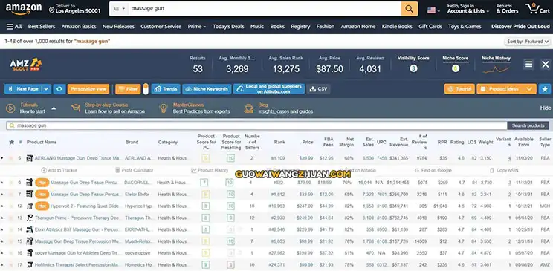Focus the Amazon search field with massage gun
Screen dimensions: 553x271
click(x=265, y=9)
